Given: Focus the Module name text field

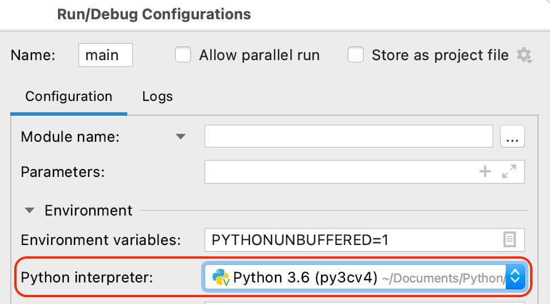Looking at the screenshot, I should (x=348, y=137).
